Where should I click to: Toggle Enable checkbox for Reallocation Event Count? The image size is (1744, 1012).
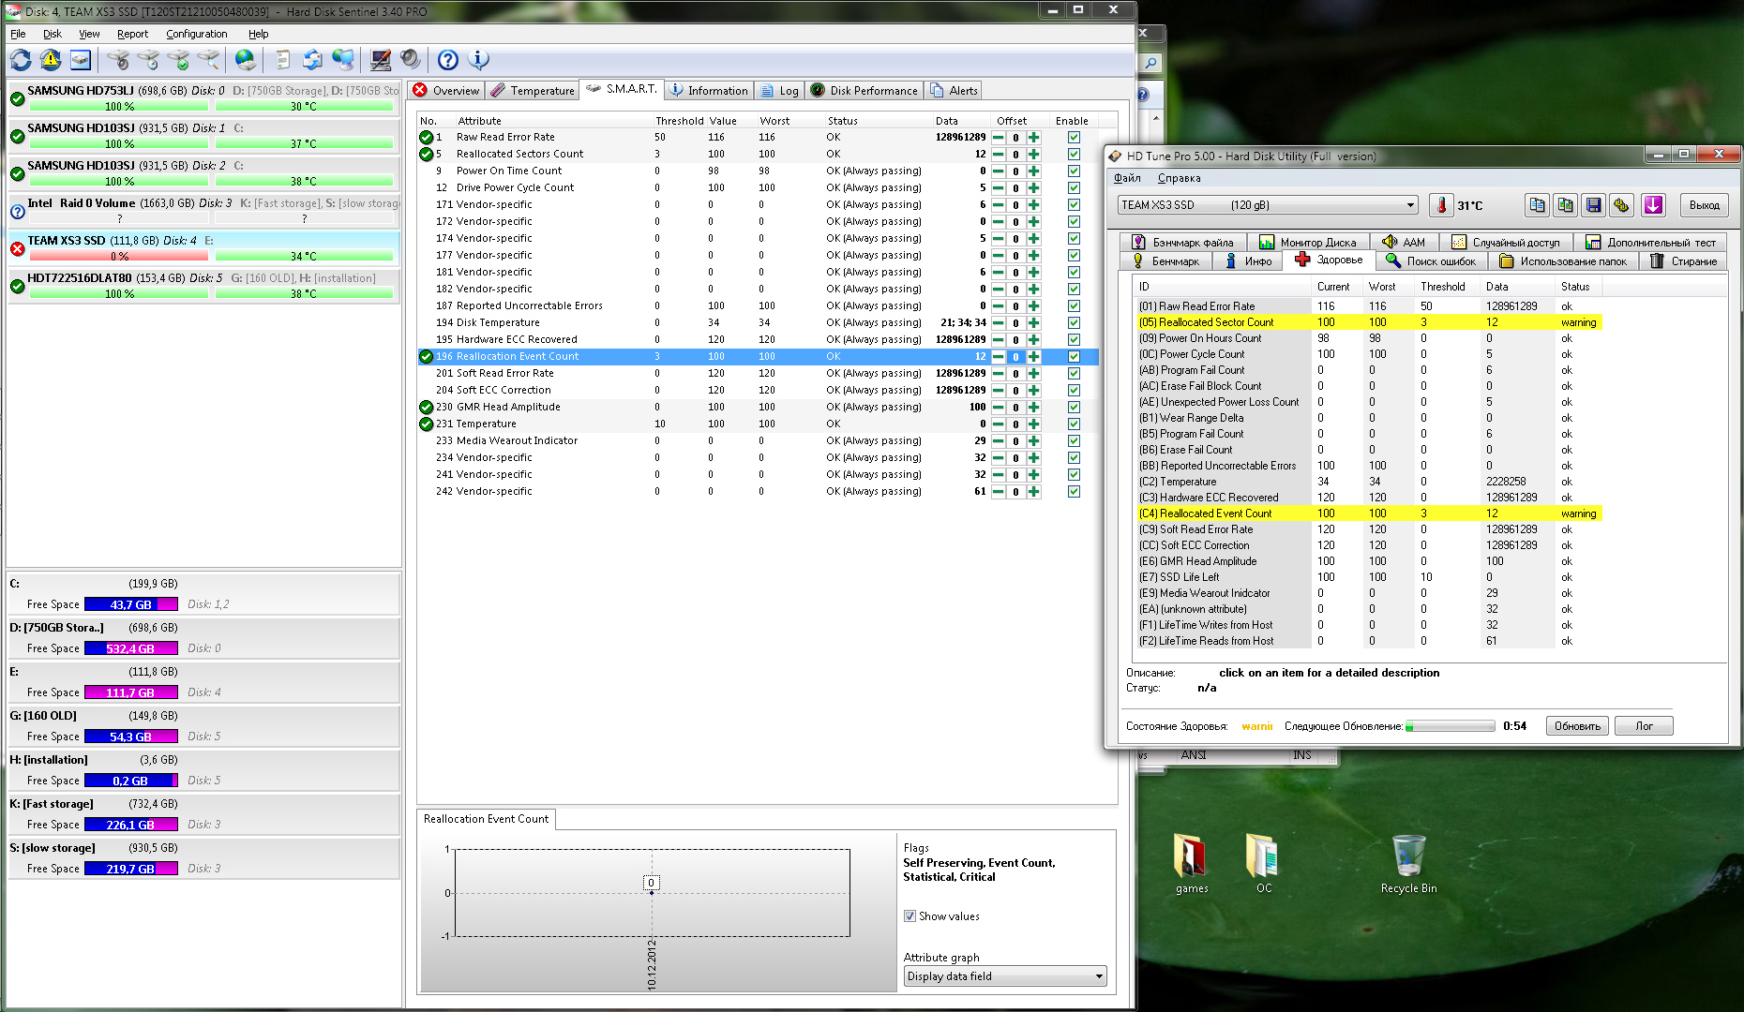point(1074,357)
